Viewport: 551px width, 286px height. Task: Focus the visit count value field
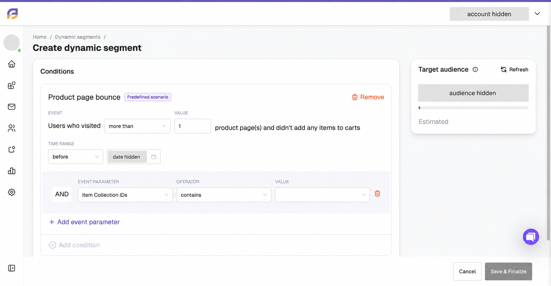tap(193, 126)
